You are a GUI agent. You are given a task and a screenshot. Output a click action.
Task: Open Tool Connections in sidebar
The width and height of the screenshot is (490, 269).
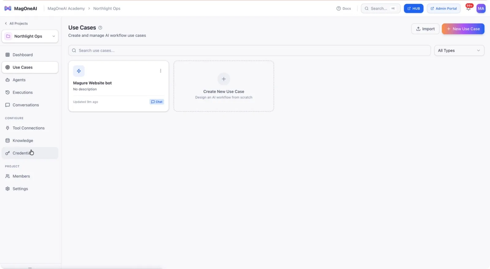(30, 128)
